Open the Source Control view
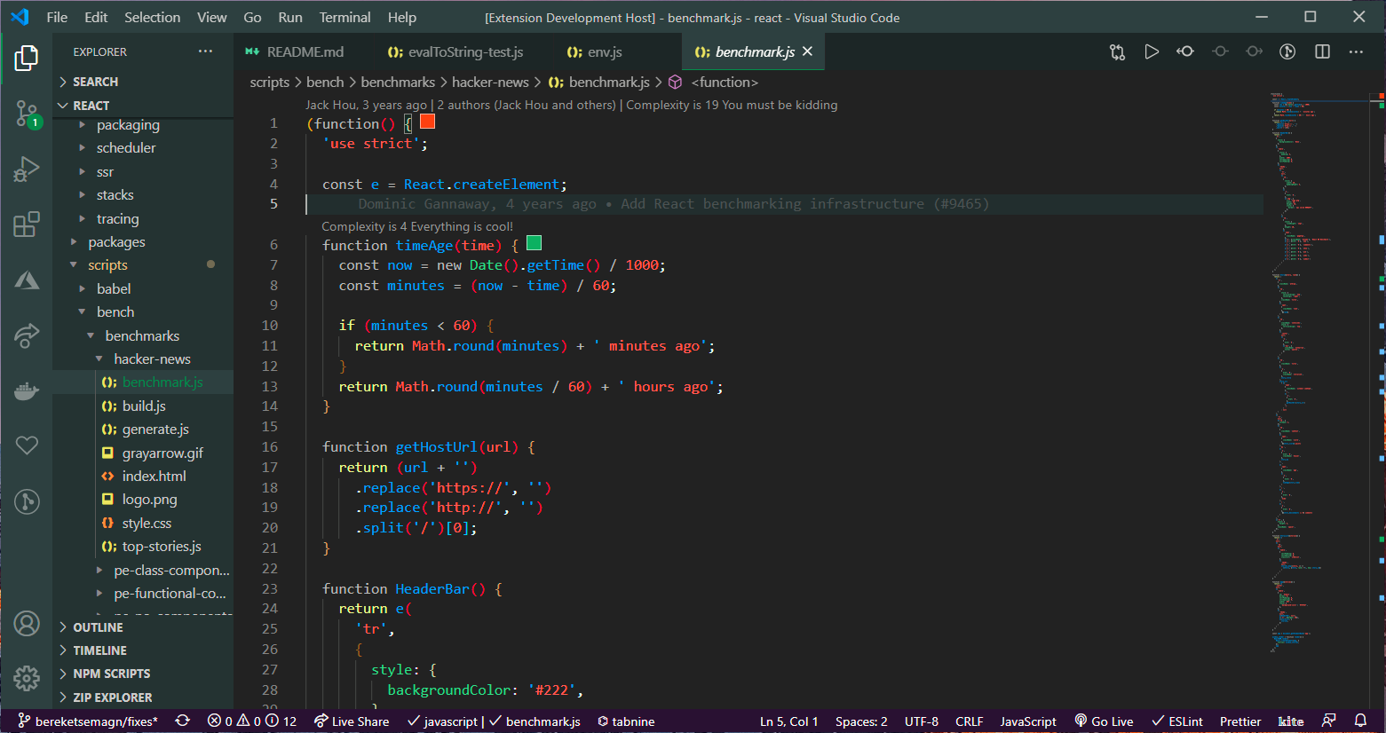The height and width of the screenshot is (733, 1386). click(x=27, y=113)
